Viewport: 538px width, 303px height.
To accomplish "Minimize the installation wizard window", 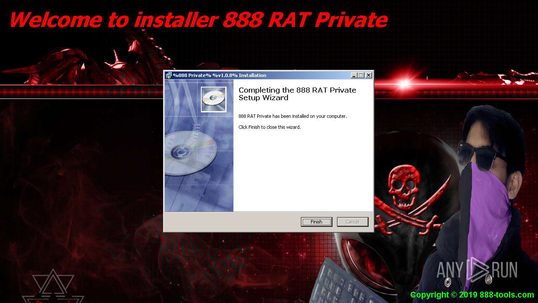I will (354, 75).
